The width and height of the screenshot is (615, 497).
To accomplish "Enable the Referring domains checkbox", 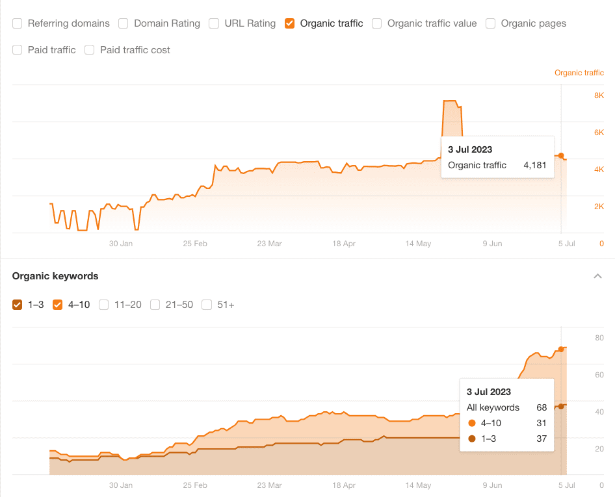I will (x=18, y=23).
